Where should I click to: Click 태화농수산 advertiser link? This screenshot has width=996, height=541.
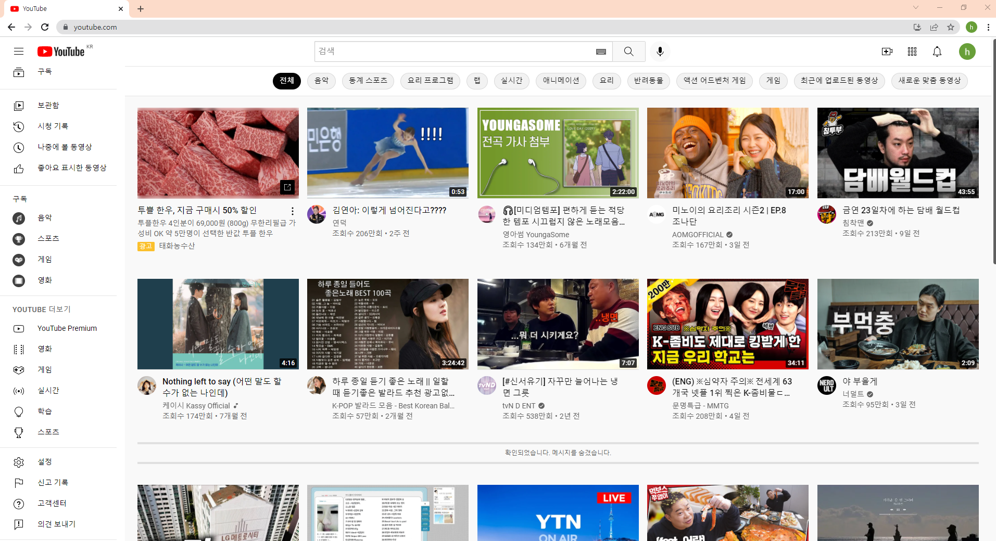(176, 246)
